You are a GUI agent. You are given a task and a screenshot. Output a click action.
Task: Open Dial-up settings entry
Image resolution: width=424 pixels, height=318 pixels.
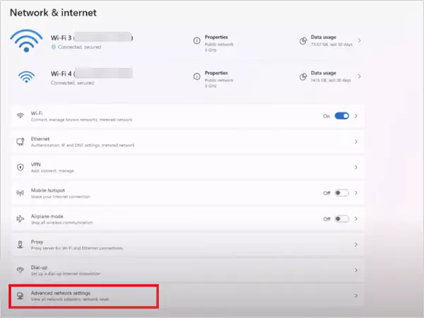pos(188,270)
